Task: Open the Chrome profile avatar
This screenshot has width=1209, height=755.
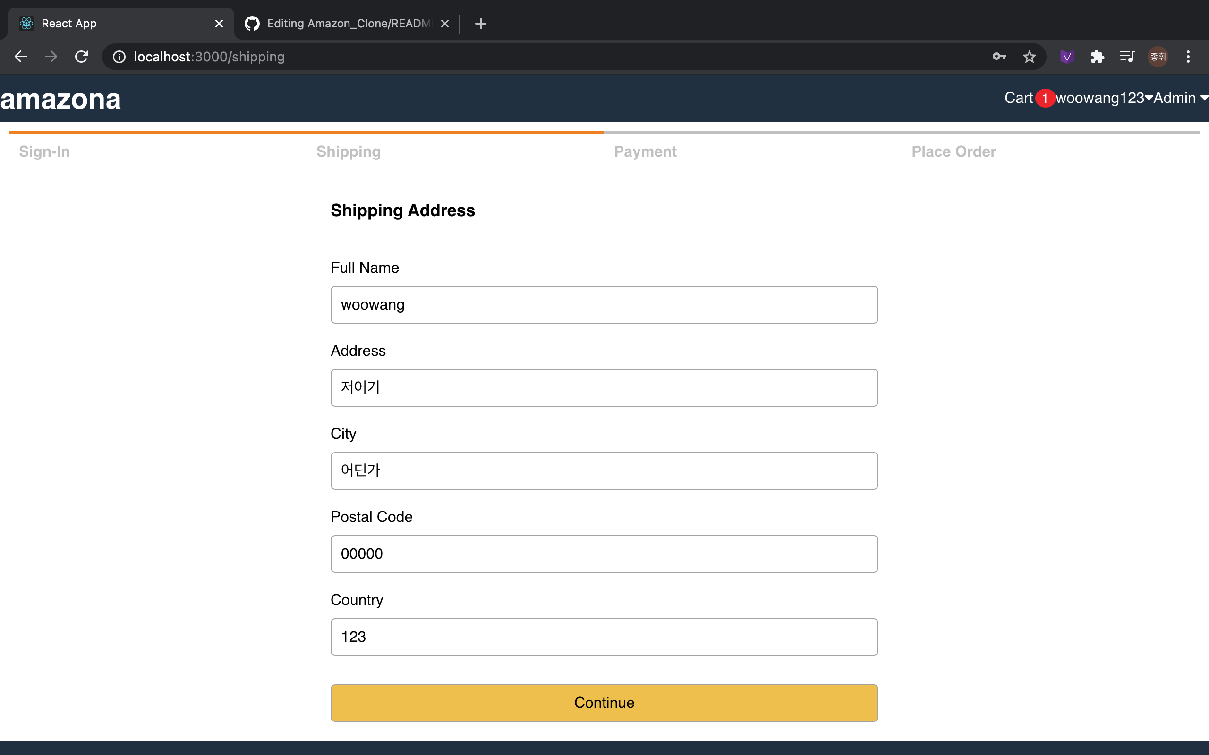Action: click(1158, 57)
